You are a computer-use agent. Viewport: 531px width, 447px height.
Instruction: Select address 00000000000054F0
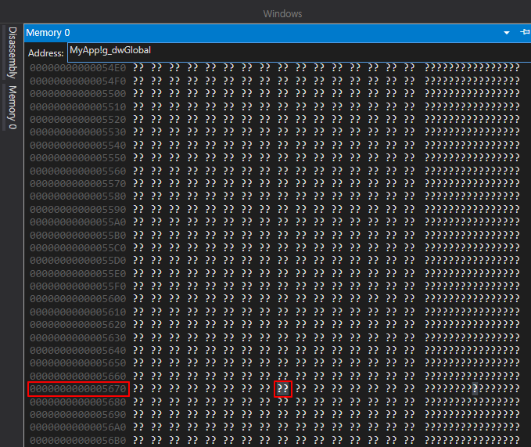[78, 81]
